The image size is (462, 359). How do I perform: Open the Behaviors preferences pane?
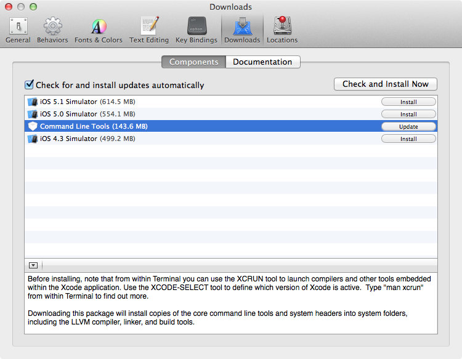(x=52, y=30)
